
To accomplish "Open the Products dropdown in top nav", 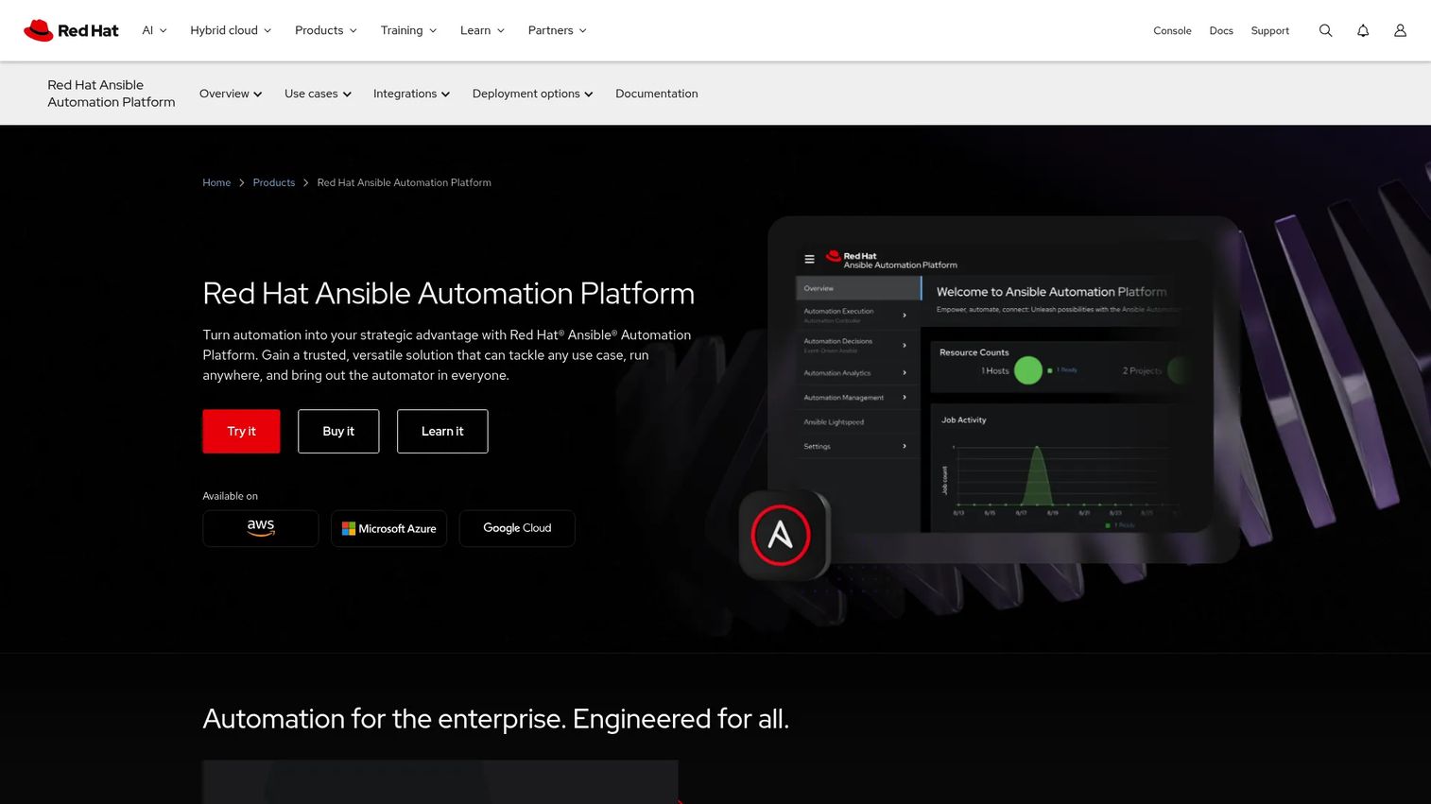I will [326, 30].
